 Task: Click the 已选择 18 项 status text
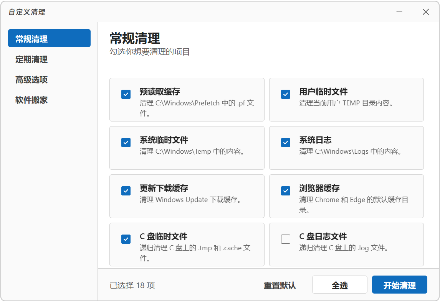(132, 285)
